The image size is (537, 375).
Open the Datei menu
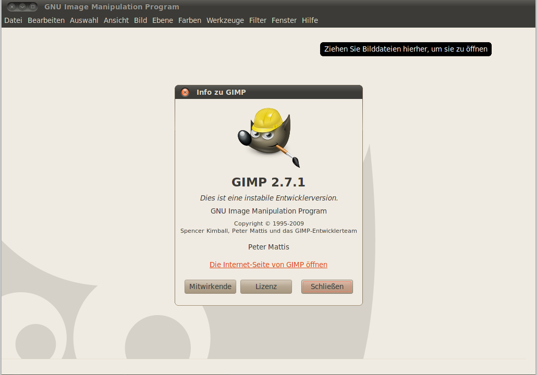13,20
